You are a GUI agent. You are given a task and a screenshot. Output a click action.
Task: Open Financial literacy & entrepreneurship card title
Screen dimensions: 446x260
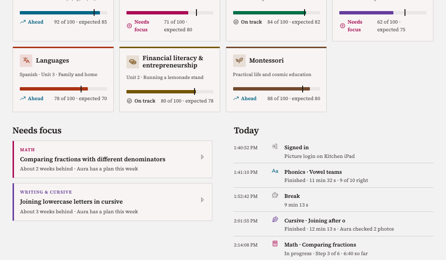coord(173,62)
